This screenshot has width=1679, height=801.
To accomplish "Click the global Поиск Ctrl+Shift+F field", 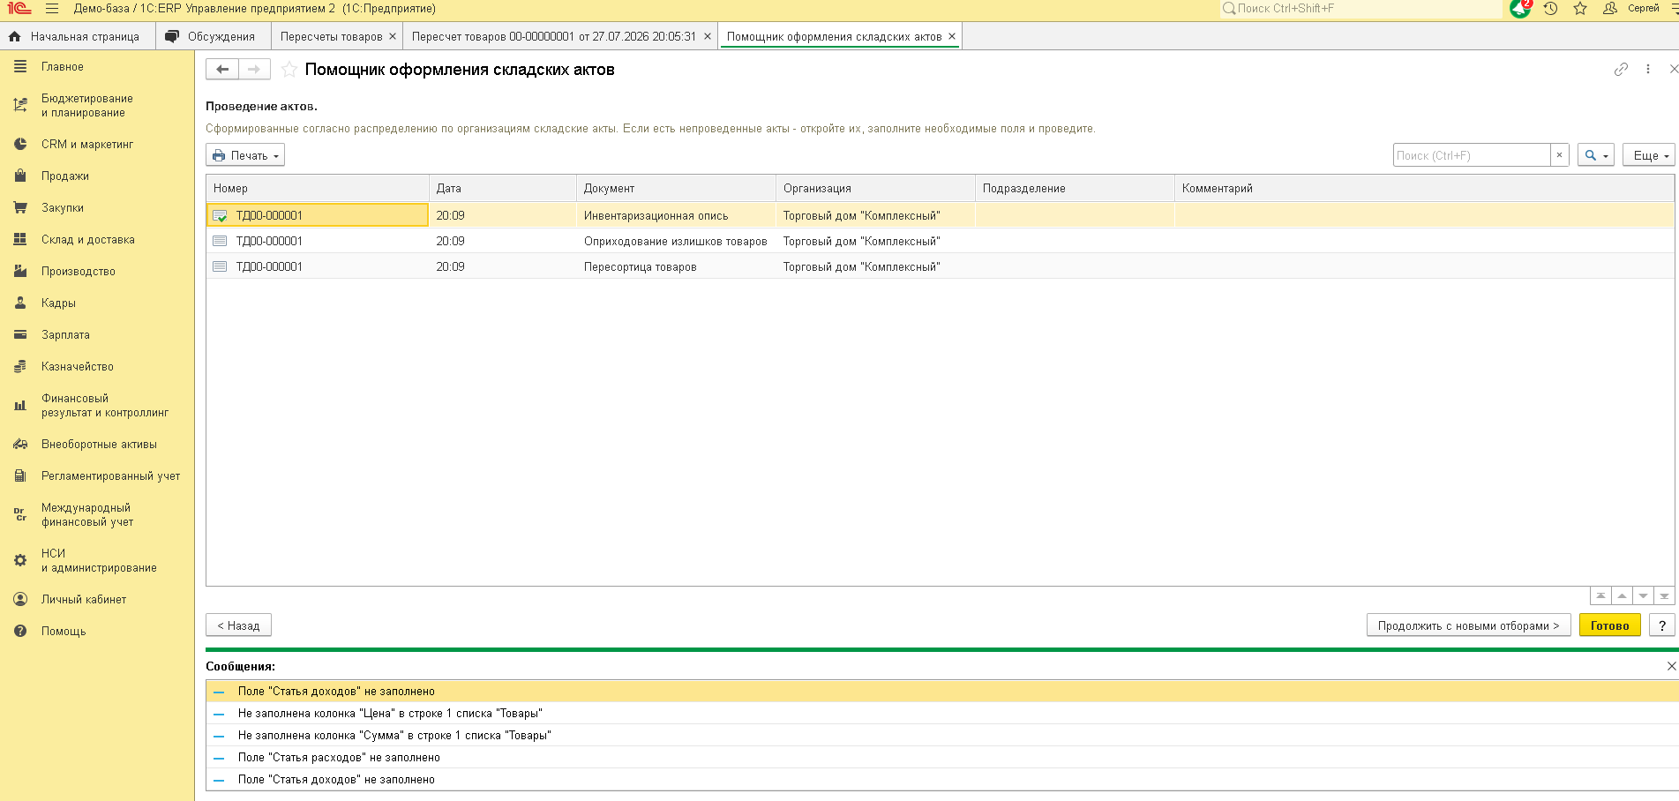I will [x=1360, y=9].
